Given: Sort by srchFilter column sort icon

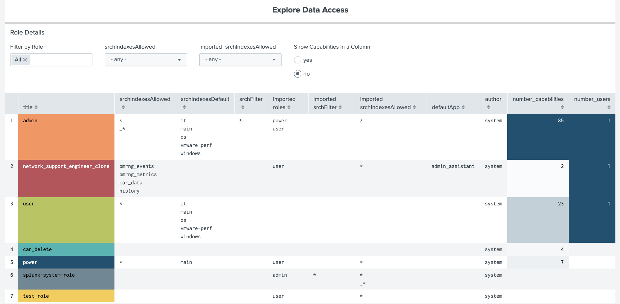Looking at the screenshot, I should point(243,107).
